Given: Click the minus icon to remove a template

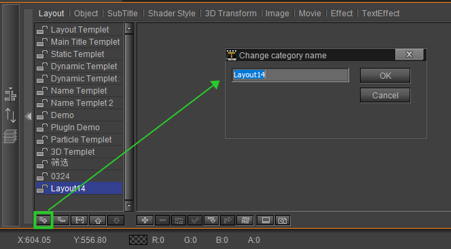Looking at the screenshot, I should 162,221.
